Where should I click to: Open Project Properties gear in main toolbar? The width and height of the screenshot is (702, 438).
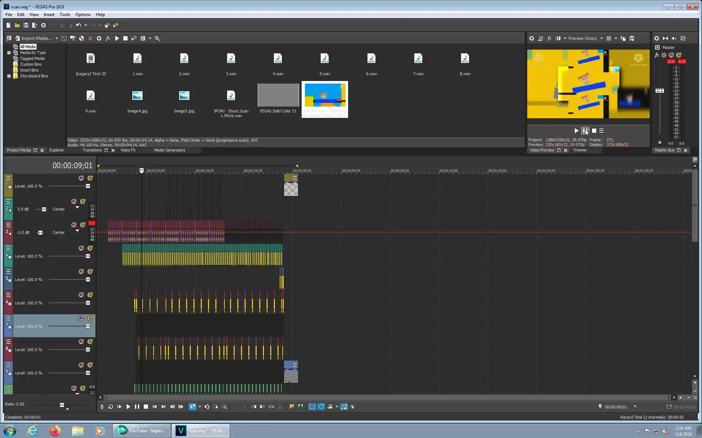[x=44, y=25]
